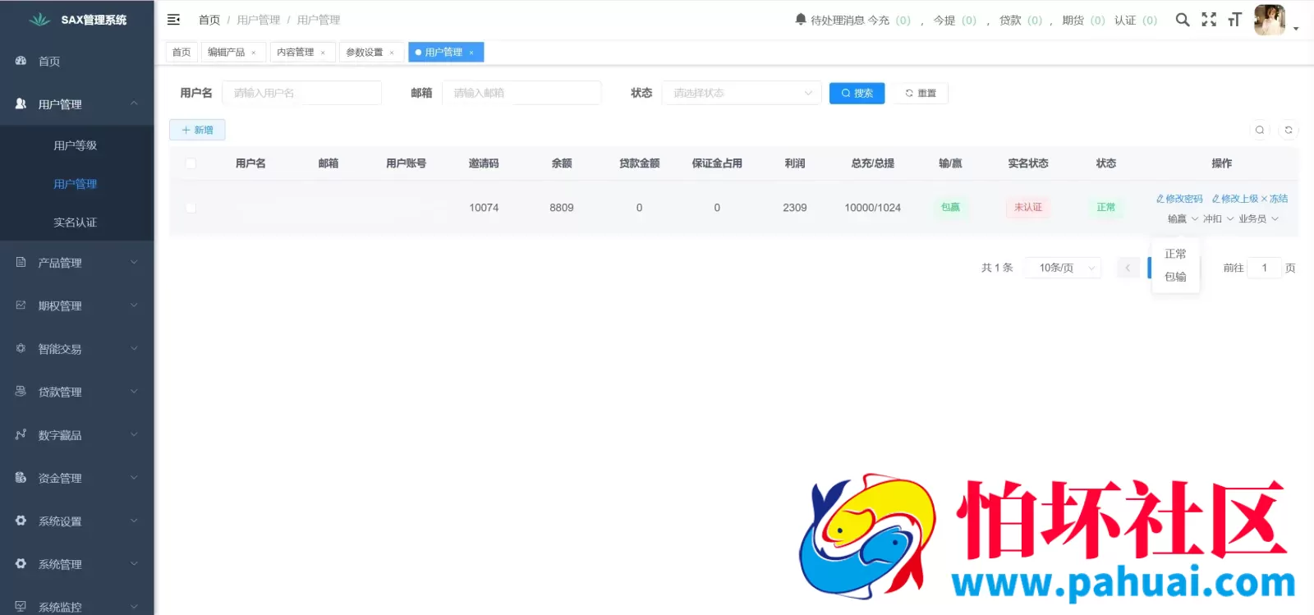
Task: Open the user avatar menu
Action: 1270,20
